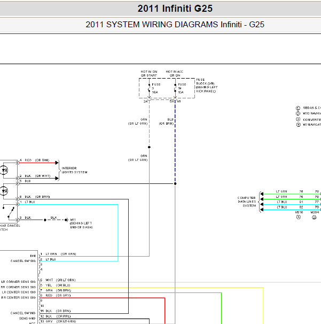Click legend note 1 "SEDAN &"
Image resolution: width=321 pixels, height=324 pixels.
(308, 108)
